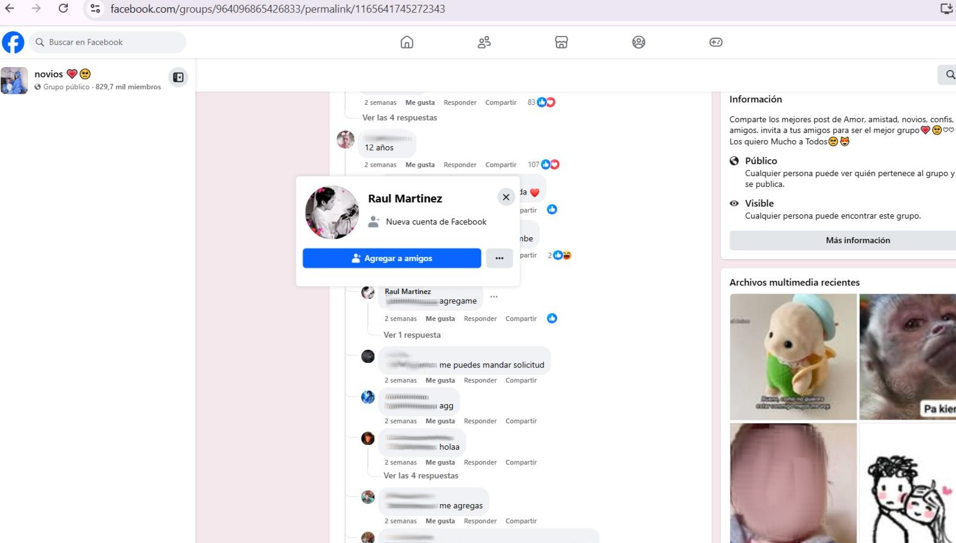Open more options in Raul Martinez popup
This screenshot has height=543, width=956.
point(500,259)
